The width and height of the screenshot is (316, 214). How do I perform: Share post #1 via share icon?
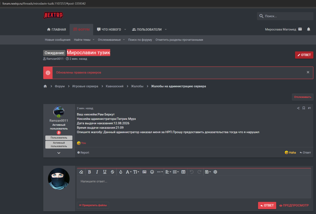(298, 108)
